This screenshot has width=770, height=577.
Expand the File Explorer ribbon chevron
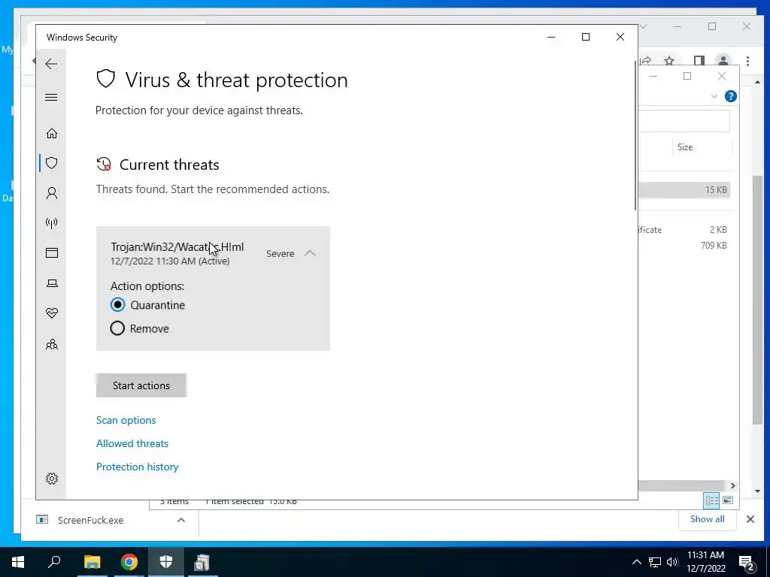(714, 96)
